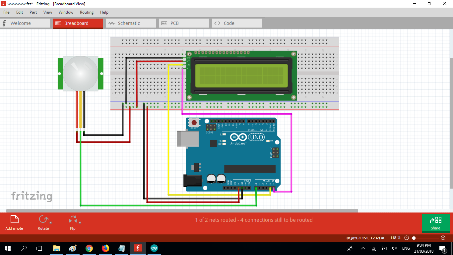Select the yellow SDA wire

(168, 129)
